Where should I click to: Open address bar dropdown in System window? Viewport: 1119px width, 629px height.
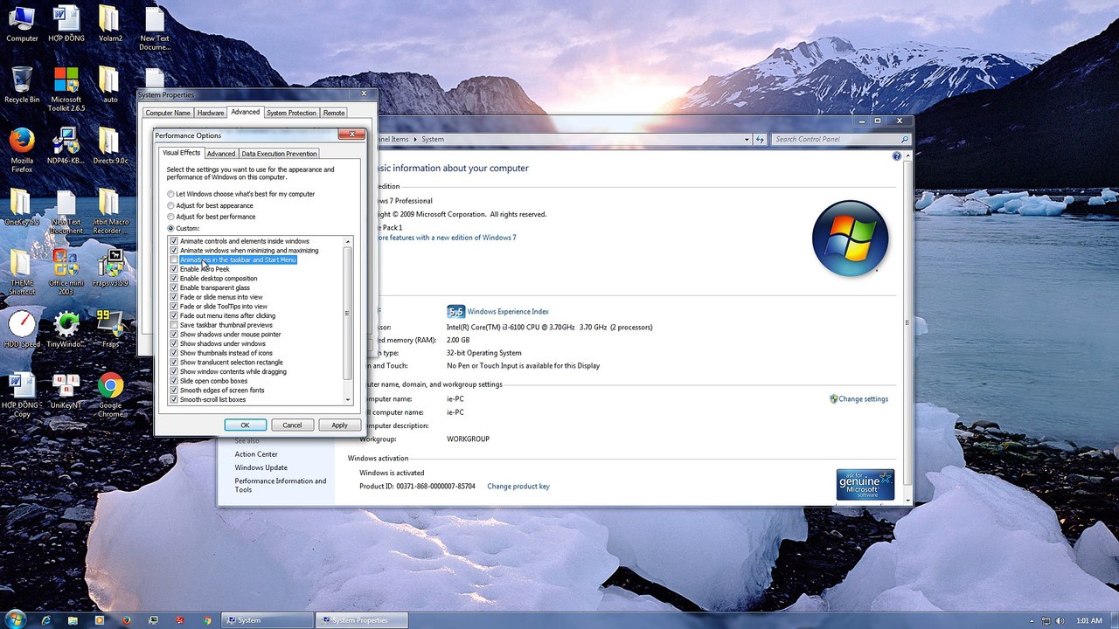pyautogui.click(x=747, y=139)
